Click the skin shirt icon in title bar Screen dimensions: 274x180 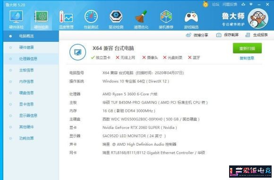point(243,4)
